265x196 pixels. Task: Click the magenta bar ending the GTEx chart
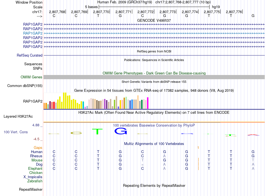148,103
